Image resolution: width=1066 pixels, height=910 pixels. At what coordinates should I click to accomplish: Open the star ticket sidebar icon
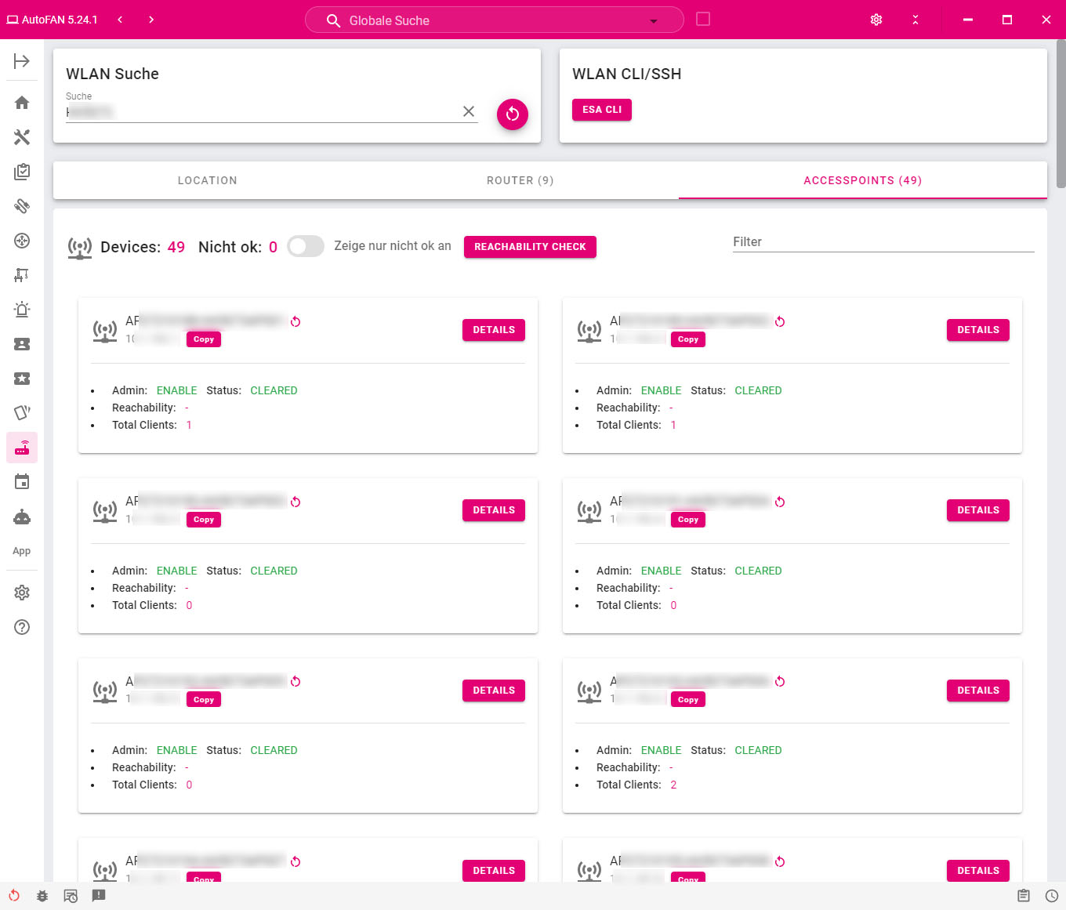(x=22, y=379)
